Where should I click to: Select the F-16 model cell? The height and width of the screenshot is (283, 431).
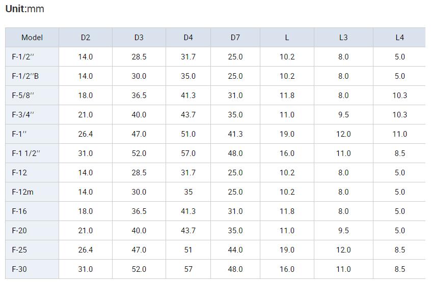pyautogui.click(x=32, y=211)
